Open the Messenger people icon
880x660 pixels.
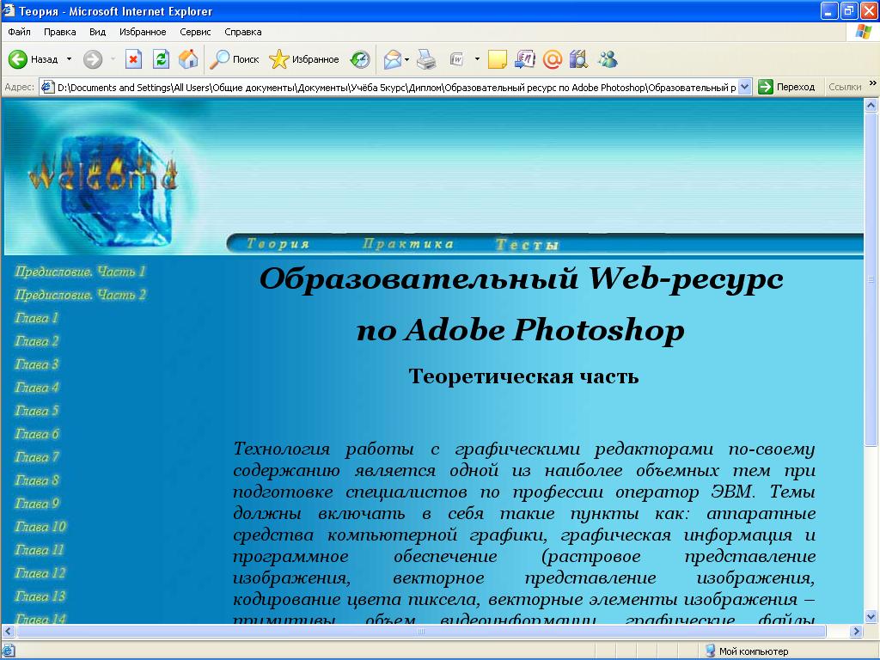click(x=608, y=59)
